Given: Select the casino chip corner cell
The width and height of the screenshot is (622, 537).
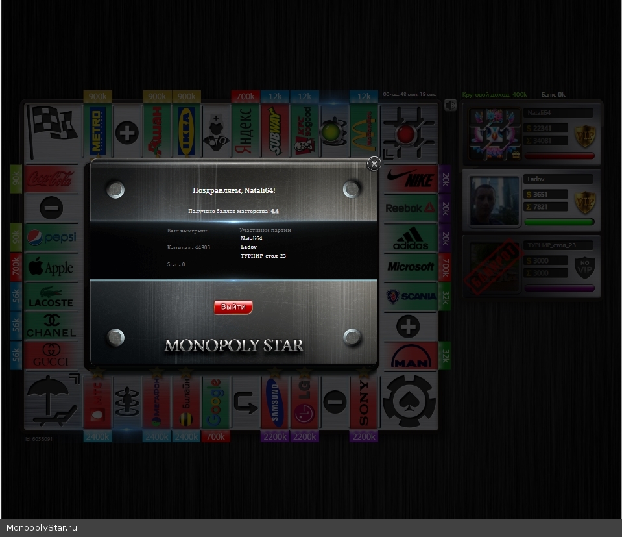Looking at the screenshot, I should [409, 401].
